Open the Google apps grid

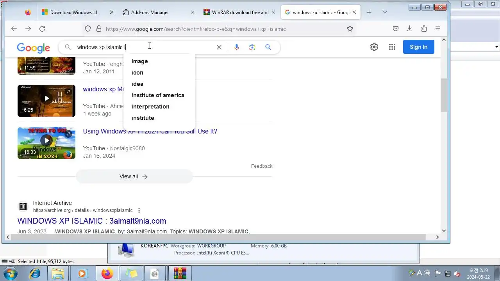pyautogui.click(x=392, y=47)
